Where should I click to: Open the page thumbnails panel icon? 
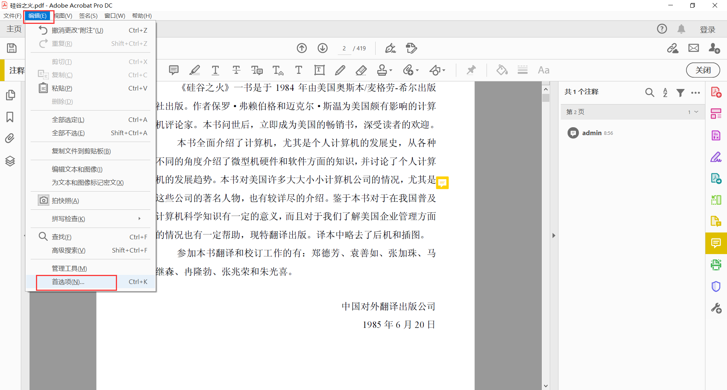click(10, 95)
